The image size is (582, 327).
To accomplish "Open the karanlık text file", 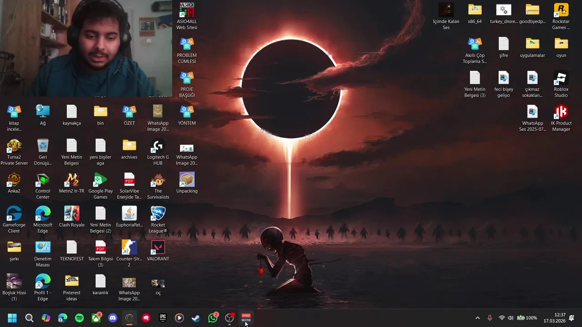I will pos(100,285).
